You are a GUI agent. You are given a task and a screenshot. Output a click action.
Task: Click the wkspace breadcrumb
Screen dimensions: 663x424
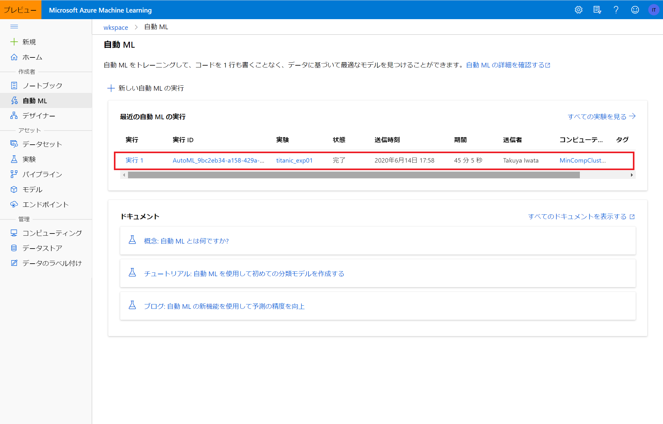pyautogui.click(x=116, y=27)
